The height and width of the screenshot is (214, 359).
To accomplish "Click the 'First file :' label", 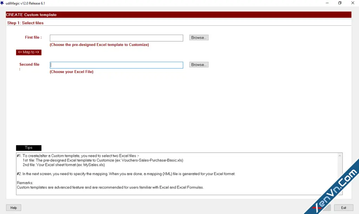I will 33,37.
